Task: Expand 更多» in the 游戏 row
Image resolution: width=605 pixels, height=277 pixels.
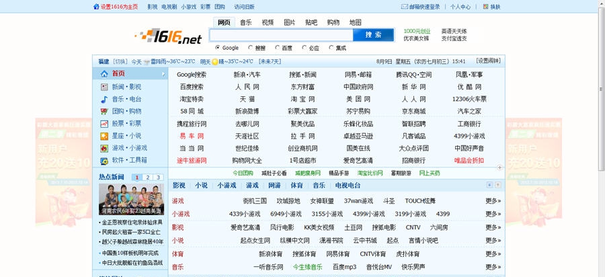Action: 493,200
